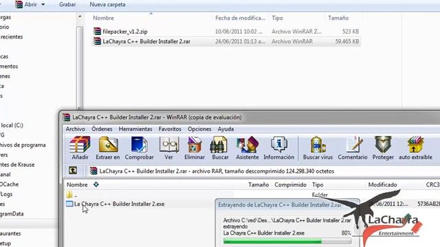Image resolution: width=440 pixels, height=247 pixels.
Task: Select 'Logs' folder in navigation pane
Action: point(6,194)
